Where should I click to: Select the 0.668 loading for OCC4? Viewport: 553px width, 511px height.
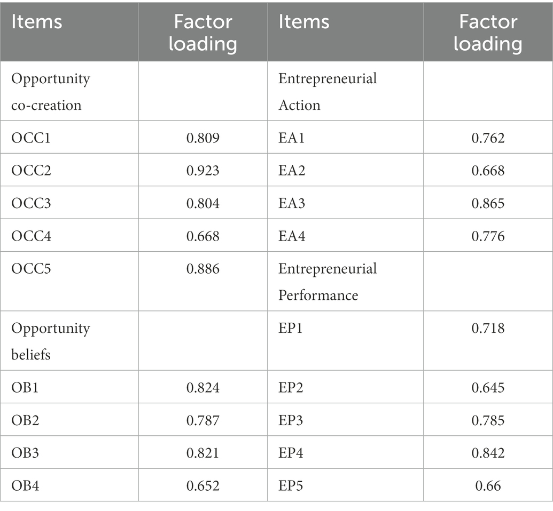pos(203,236)
